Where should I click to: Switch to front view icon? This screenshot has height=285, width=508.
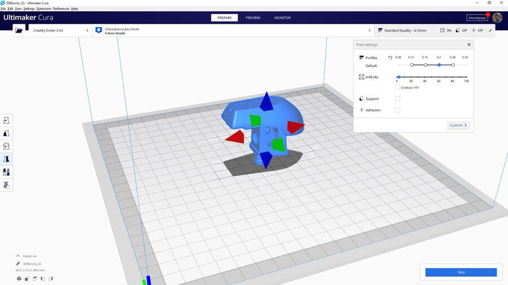click(x=27, y=279)
